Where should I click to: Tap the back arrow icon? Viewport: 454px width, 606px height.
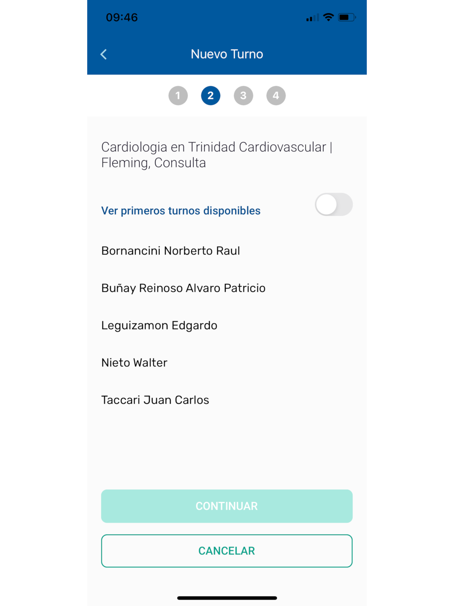tap(104, 55)
